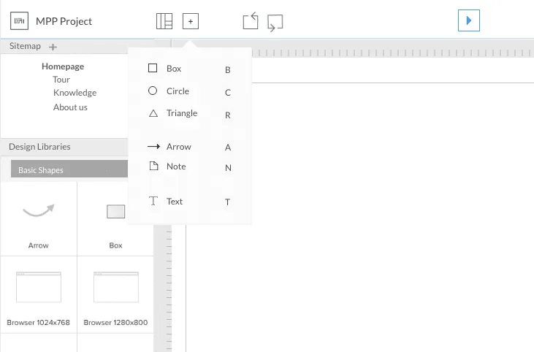Screen dimensions: 534x352
Task: Open the Homepage in the sitemap
Action: [63, 66]
